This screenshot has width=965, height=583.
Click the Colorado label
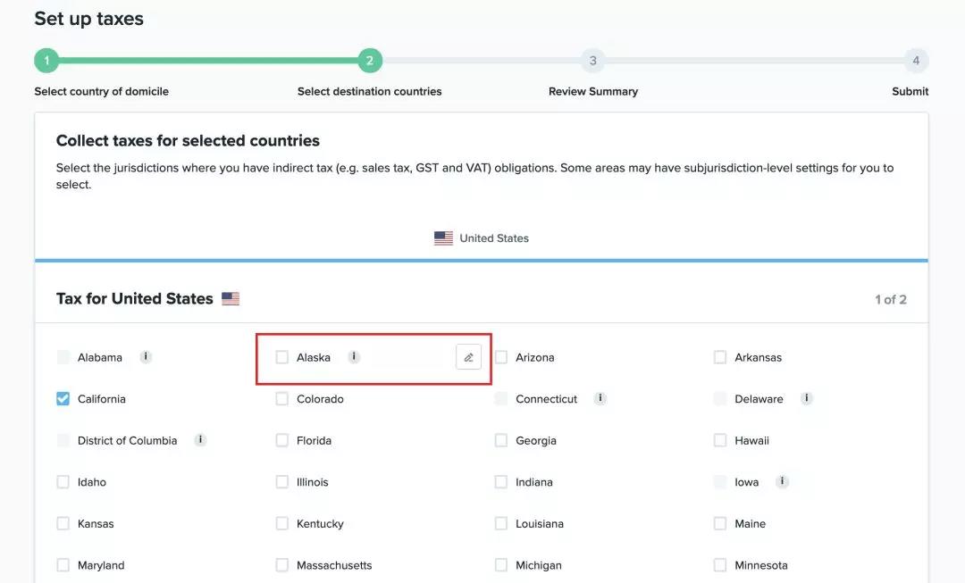320,399
